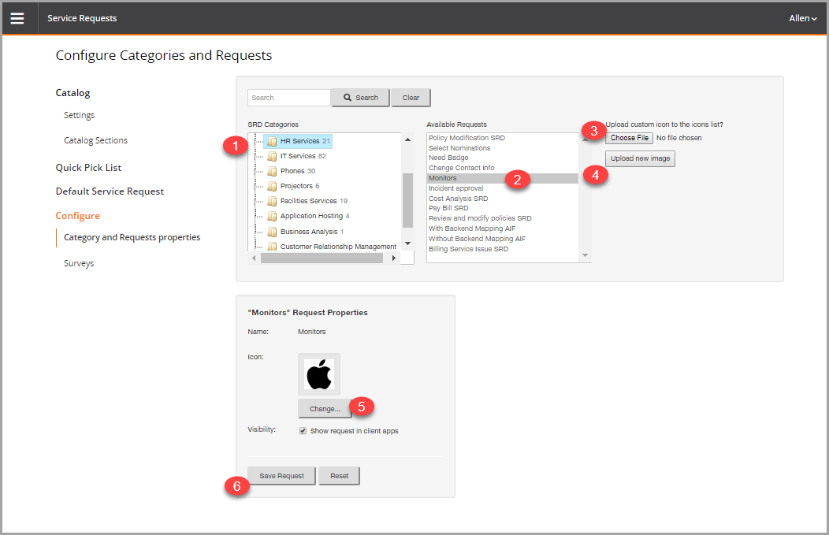Click the HR Services folder icon
This screenshot has width=829, height=535.
coord(273,141)
